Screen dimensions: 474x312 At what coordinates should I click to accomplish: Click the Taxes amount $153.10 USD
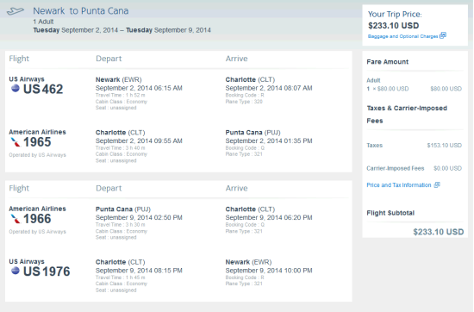444,146
